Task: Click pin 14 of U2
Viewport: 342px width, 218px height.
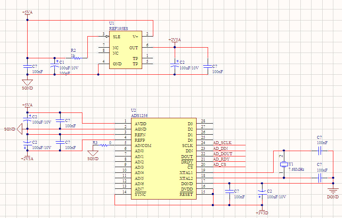Action: pos(123,194)
